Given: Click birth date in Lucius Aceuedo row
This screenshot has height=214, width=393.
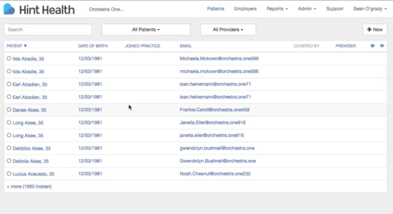Looking at the screenshot, I should pyautogui.click(x=90, y=174).
